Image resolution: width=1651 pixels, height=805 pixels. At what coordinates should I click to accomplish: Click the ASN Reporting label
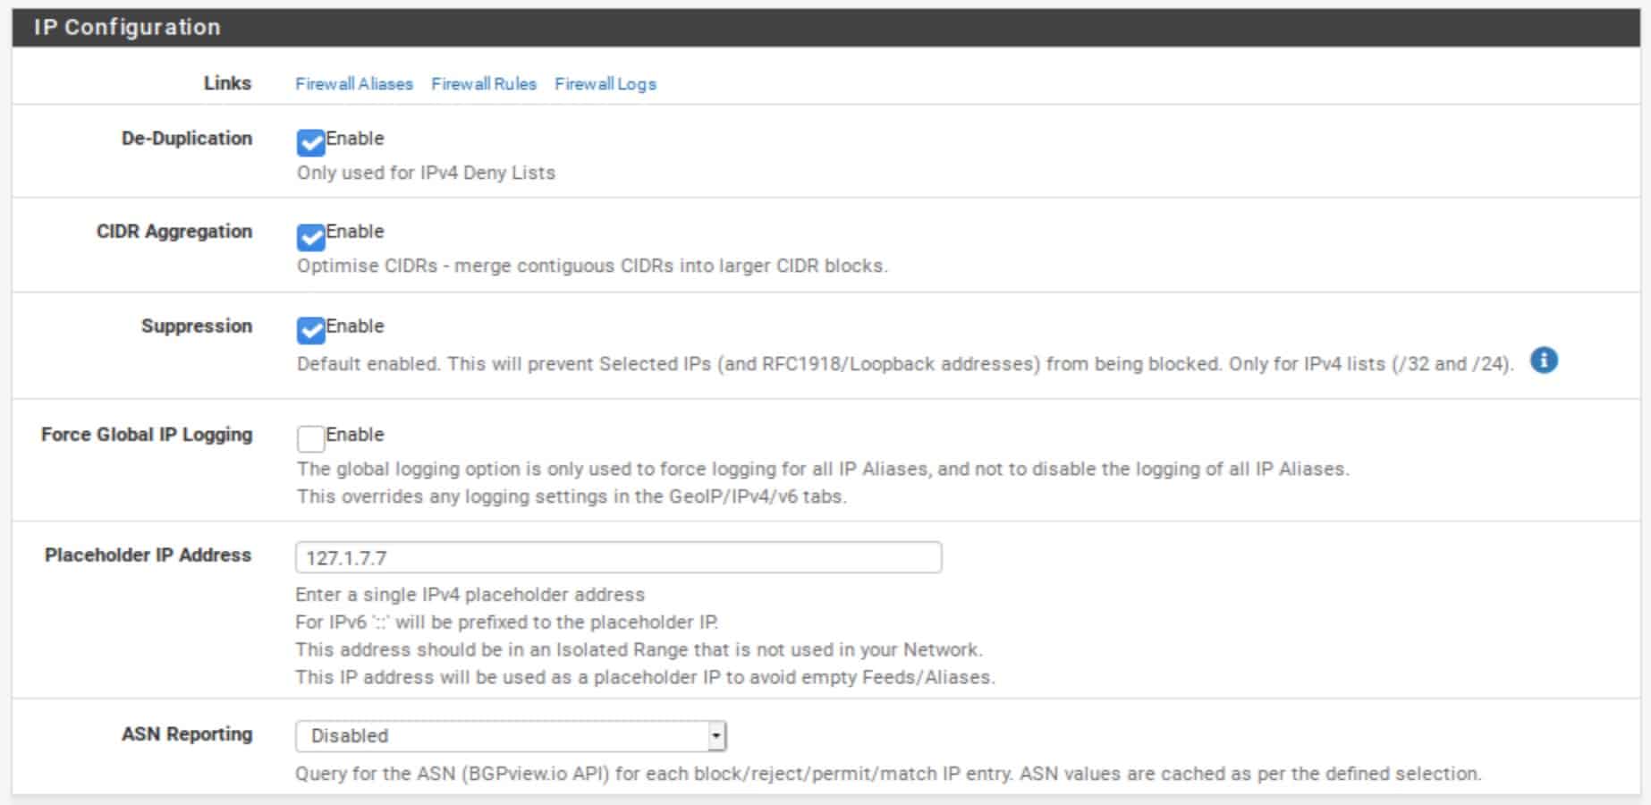(x=187, y=734)
